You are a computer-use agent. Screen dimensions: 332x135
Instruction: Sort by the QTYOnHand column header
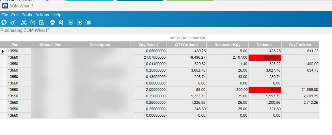tap(186, 45)
